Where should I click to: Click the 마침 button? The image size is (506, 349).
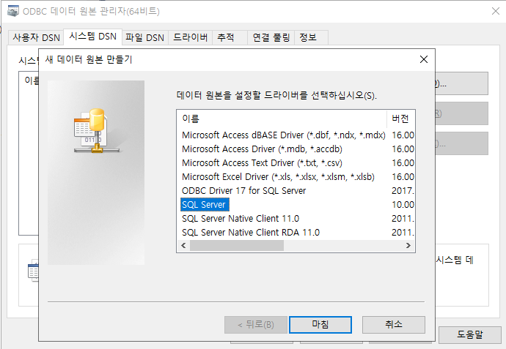(x=320, y=325)
